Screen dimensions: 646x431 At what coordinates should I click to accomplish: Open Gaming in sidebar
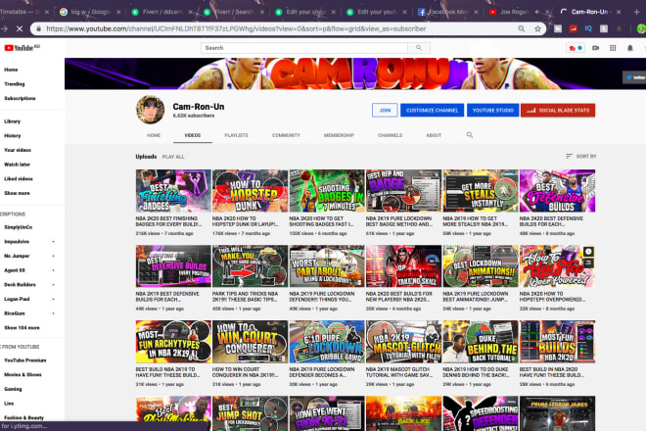13,389
